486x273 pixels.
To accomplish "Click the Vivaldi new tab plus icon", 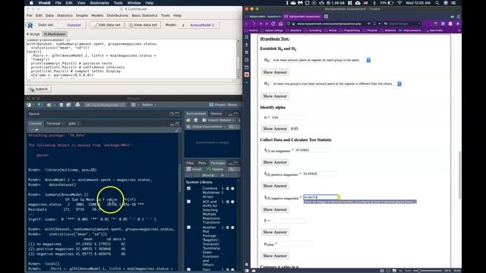I will click(x=326, y=17).
